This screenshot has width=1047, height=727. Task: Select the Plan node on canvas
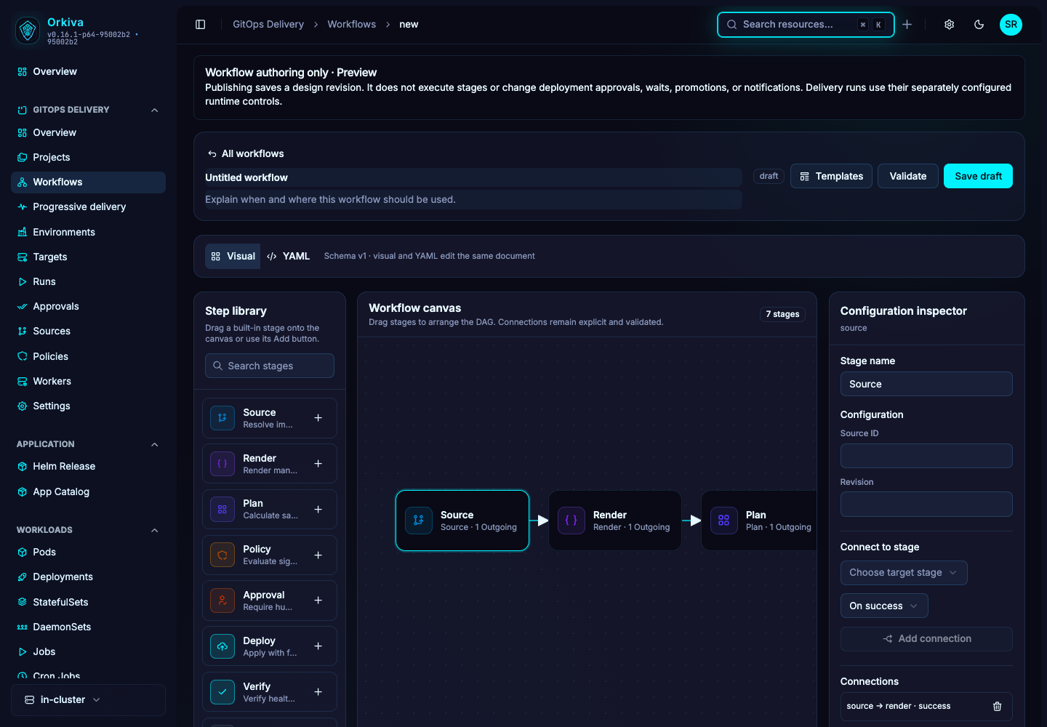click(759, 521)
